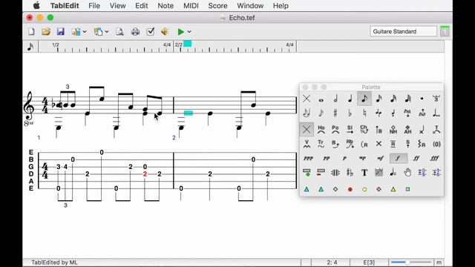Apply trill (Tr) effect
The height and width of the screenshot is (267, 475).
coord(321,144)
